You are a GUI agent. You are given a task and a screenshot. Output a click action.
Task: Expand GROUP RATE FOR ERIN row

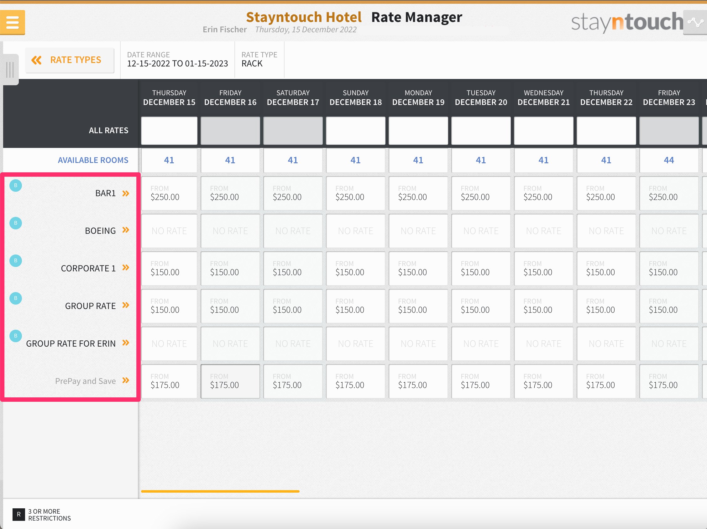(126, 343)
